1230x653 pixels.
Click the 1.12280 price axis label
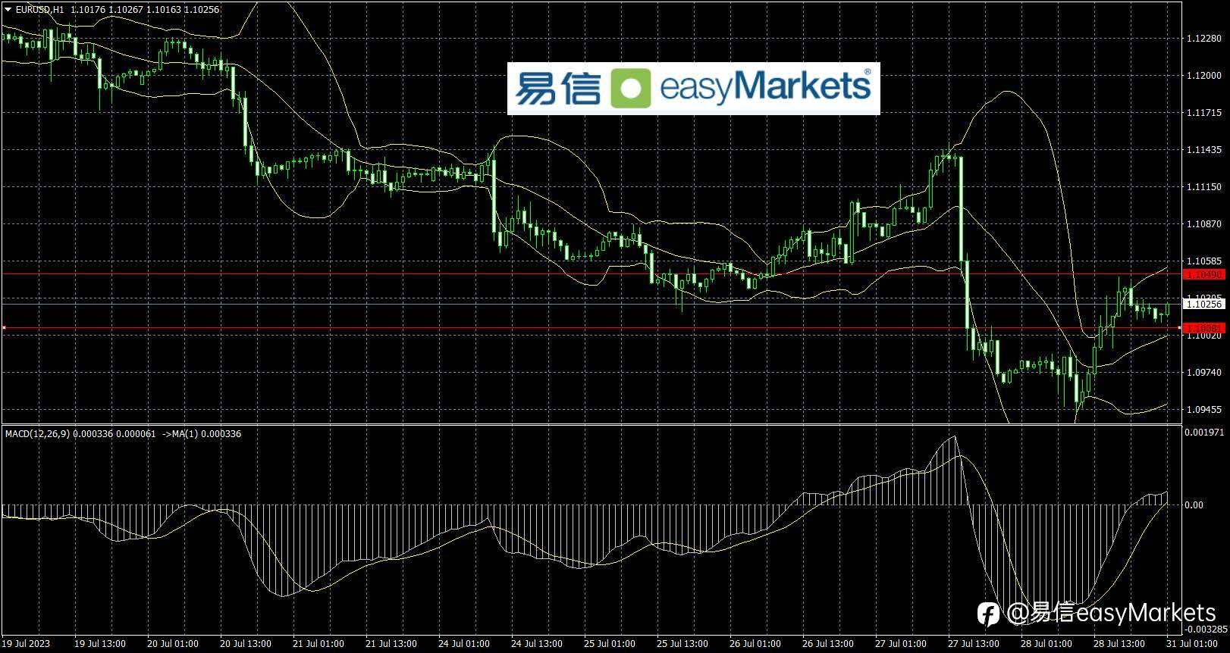tap(1203, 39)
